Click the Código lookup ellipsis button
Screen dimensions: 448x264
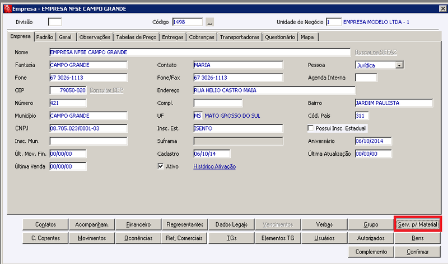(x=209, y=22)
